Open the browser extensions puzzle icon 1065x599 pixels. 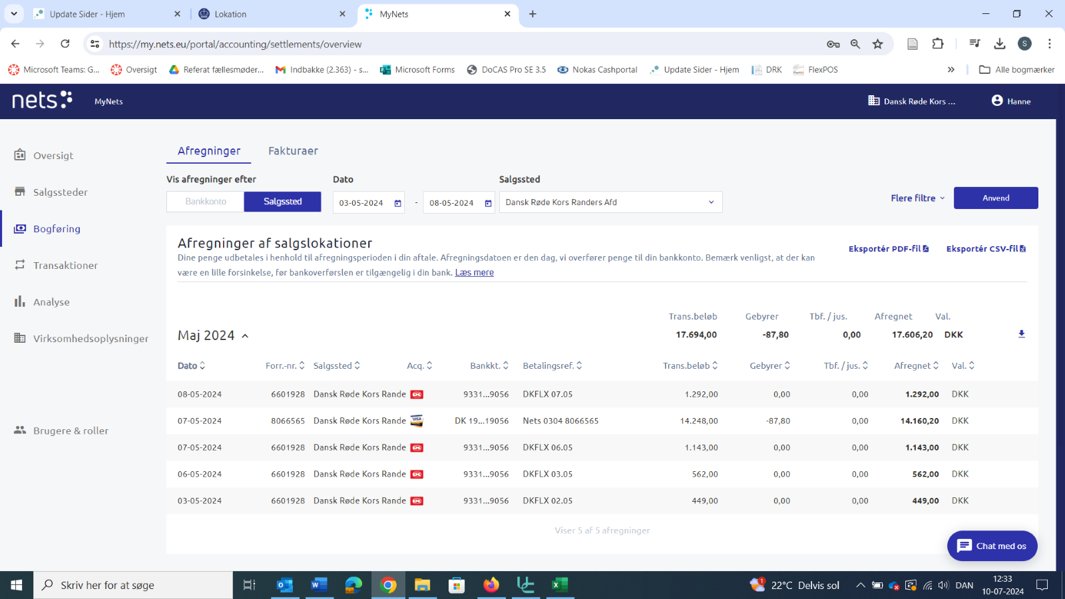[938, 44]
